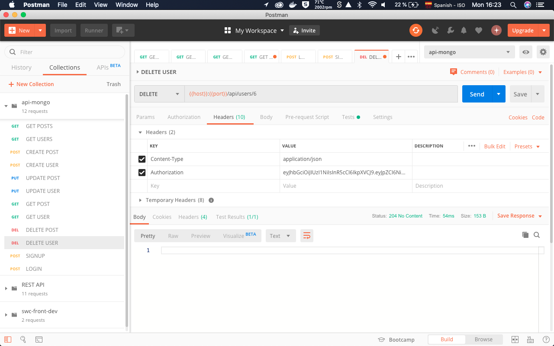Click the Invite button
Image resolution: width=554 pixels, height=346 pixels.
pos(304,30)
